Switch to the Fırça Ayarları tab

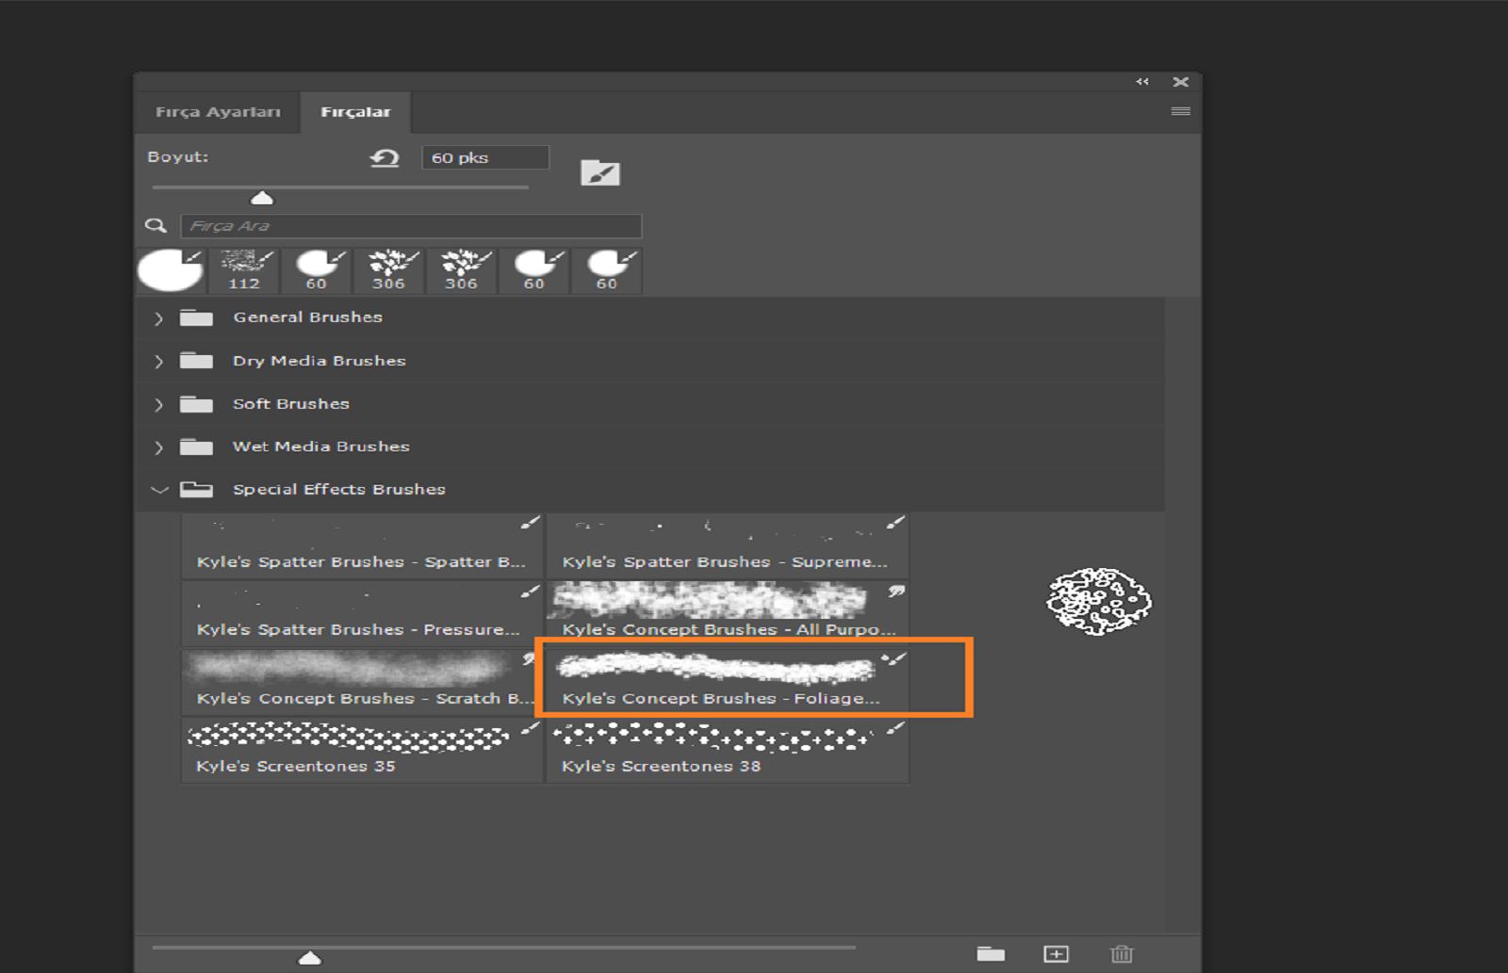point(218,112)
